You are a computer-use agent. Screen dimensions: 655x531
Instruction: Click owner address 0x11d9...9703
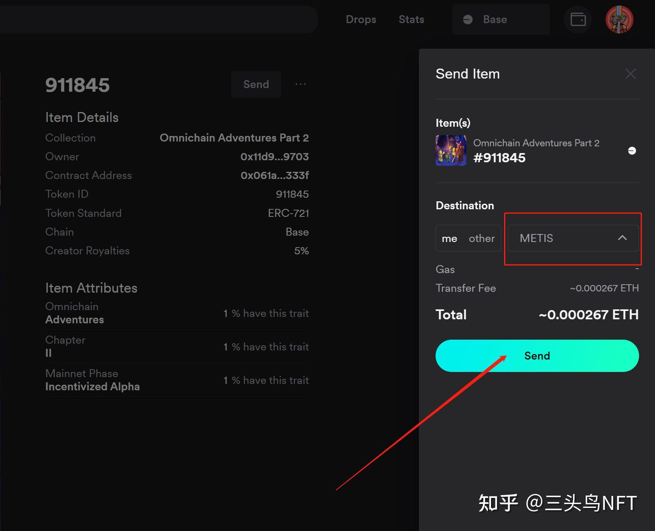click(x=275, y=157)
